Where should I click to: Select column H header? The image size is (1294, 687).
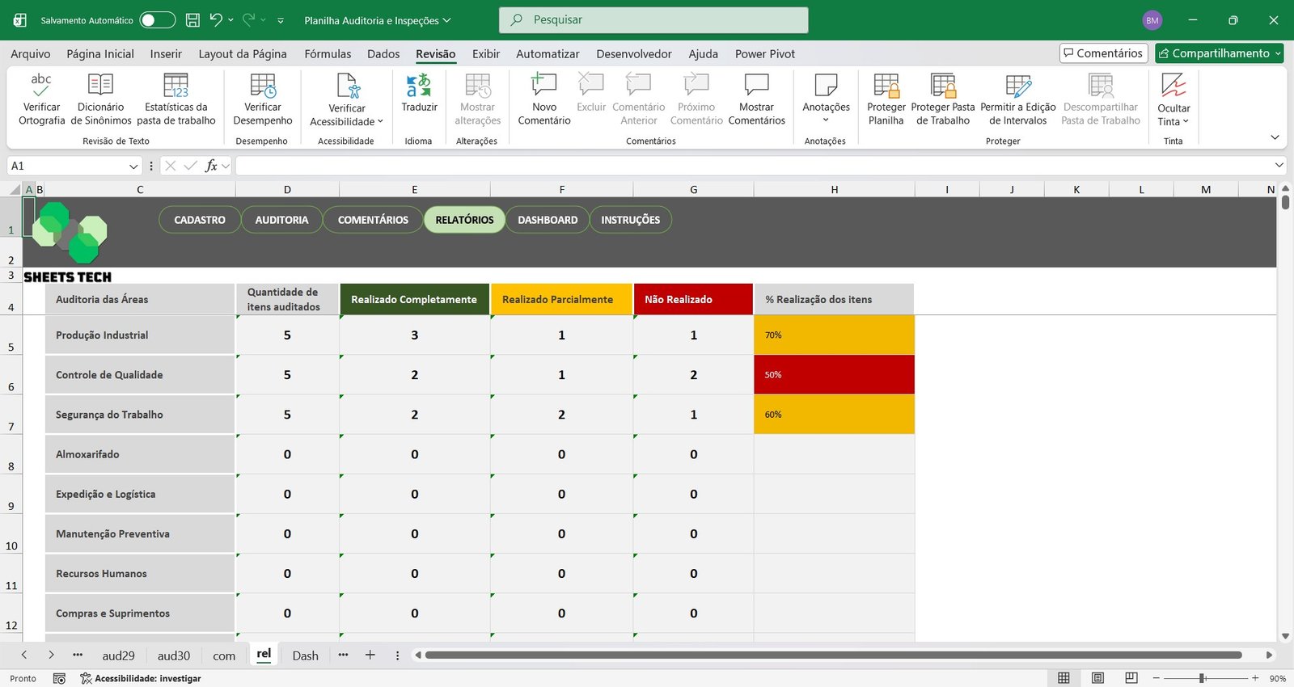[x=834, y=190]
